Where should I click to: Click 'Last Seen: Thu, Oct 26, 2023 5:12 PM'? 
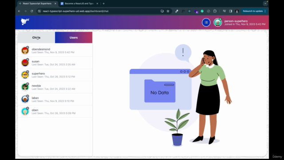pos(53,77)
